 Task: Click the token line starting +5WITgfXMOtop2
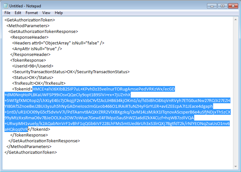(x=117, y=101)
